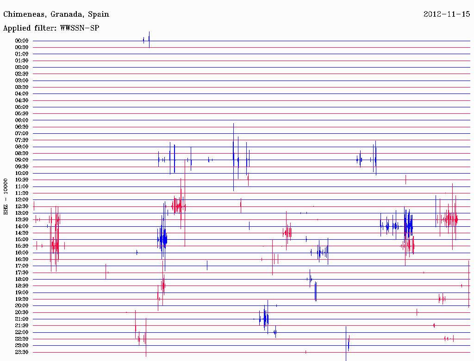Screen dimensions: 474x361
Task: Click the '10:30' time label
Action: (x=22, y=180)
